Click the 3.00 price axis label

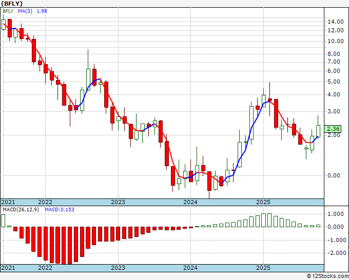[334, 111]
